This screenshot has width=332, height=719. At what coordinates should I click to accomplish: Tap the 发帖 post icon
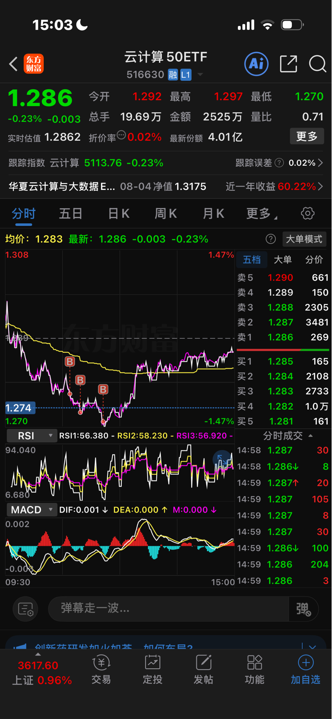coord(203,670)
